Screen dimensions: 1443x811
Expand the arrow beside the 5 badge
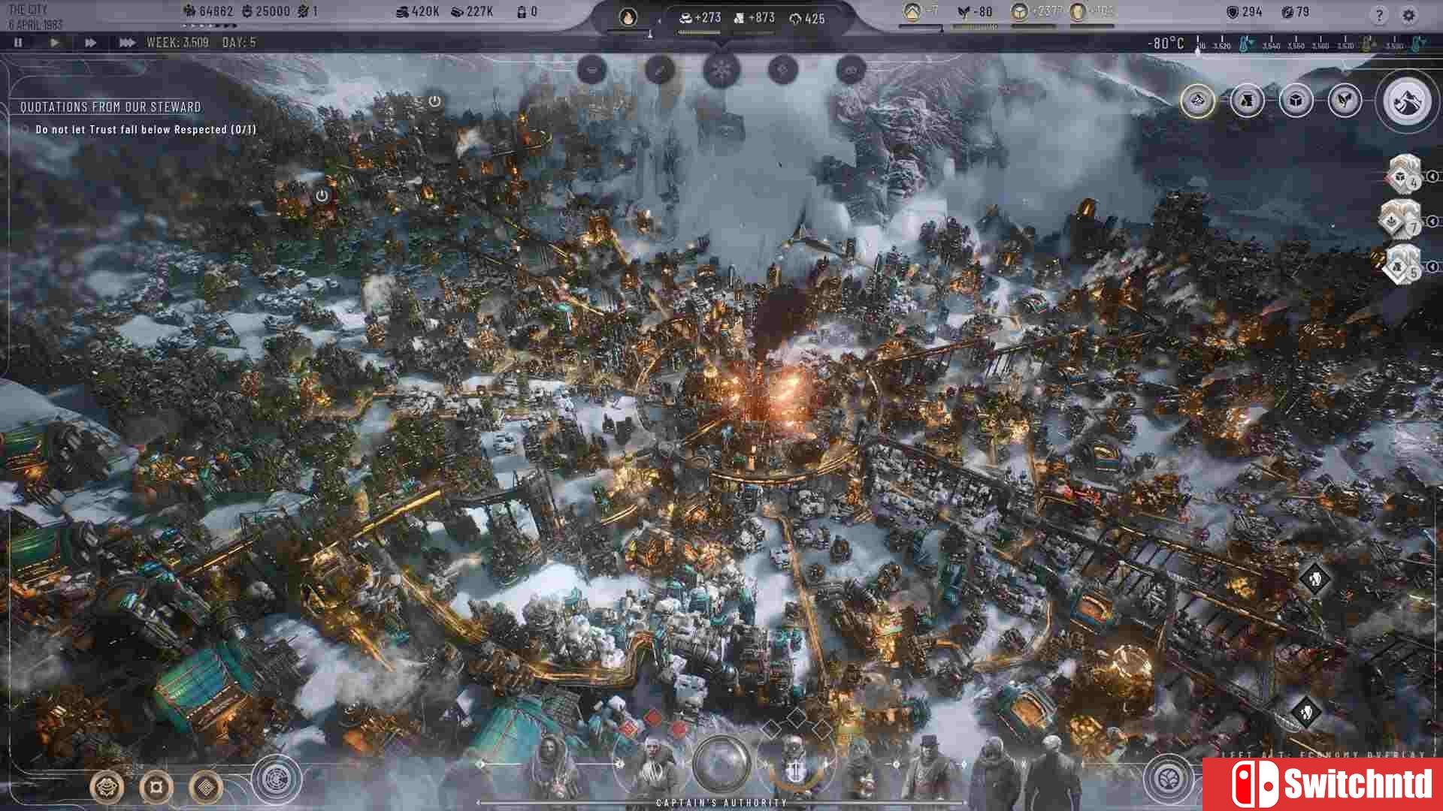pos(1432,267)
